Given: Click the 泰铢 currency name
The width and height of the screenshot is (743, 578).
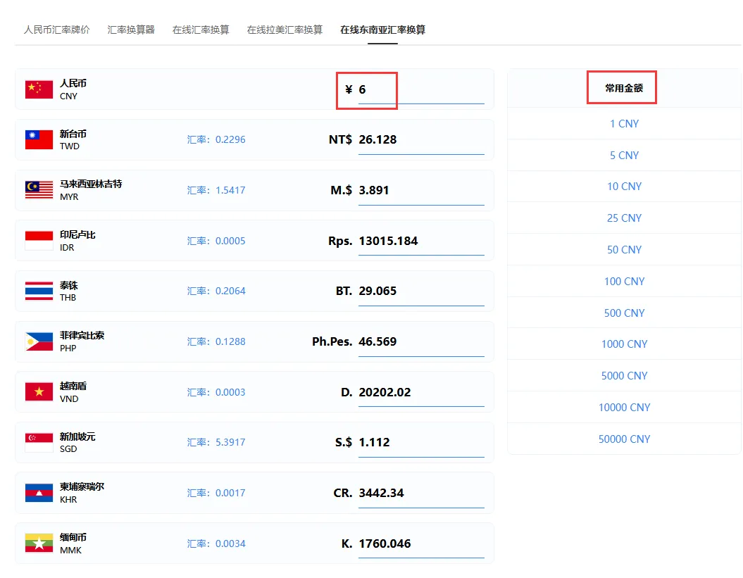Looking at the screenshot, I should pos(69,285).
